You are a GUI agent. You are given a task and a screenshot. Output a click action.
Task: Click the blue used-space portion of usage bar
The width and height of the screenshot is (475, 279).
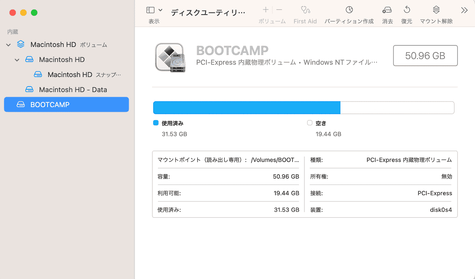pos(247,108)
